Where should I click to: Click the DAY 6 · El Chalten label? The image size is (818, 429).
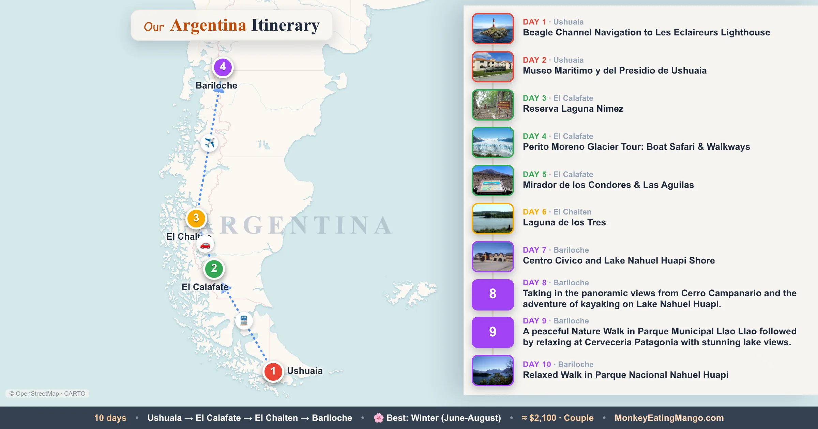pos(557,212)
